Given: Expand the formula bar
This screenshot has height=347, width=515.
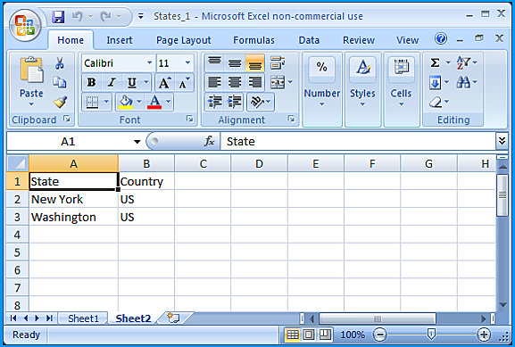Looking at the screenshot, I should [x=502, y=141].
